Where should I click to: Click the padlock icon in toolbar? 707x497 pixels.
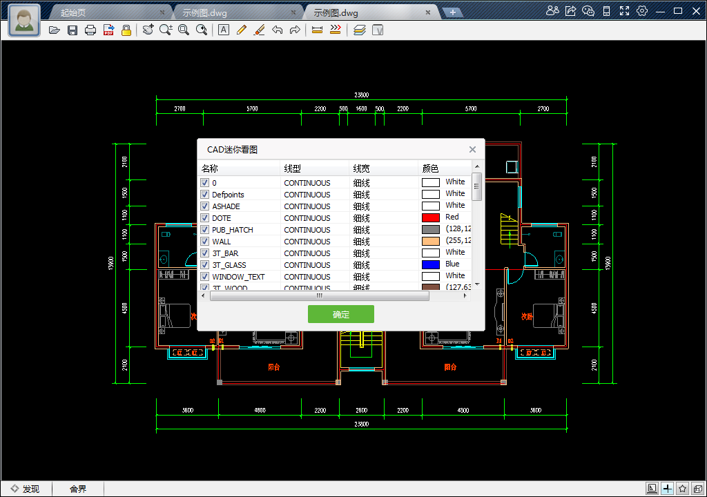click(x=126, y=30)
